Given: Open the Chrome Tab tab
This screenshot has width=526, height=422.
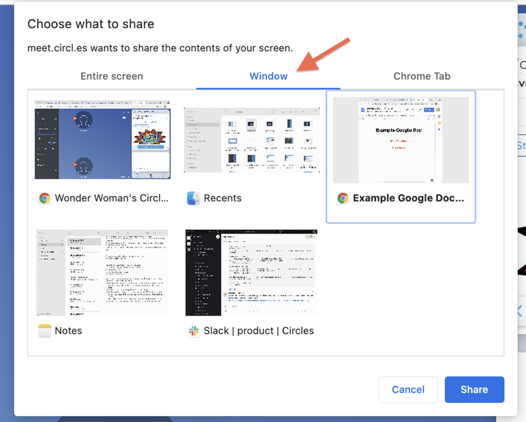Looking at the screenshot, I should pyautogui.click(x=422, y=76).
